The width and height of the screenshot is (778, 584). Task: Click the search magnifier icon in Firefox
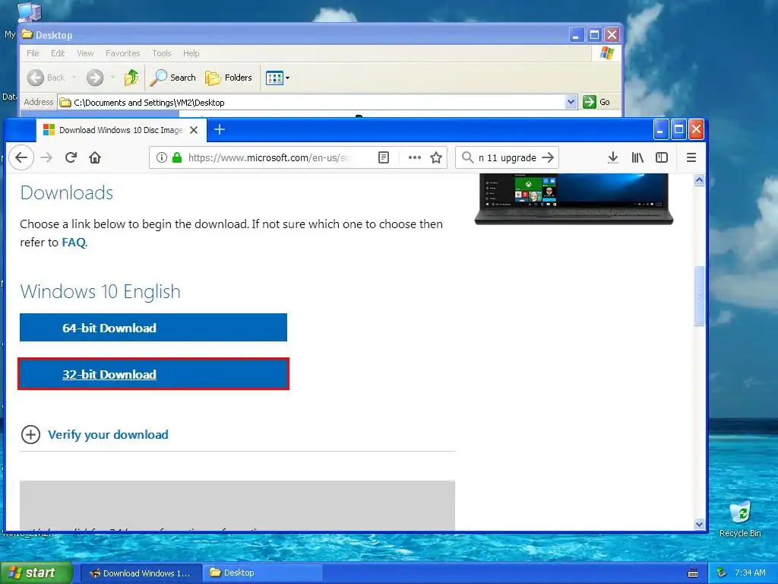click(x=467, y=157)
